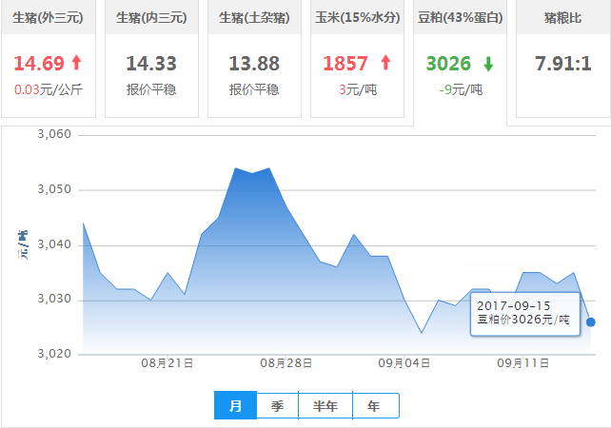Viewport: 611px width, 428px height.
Task: Click the 1857 corn price value
Action: (x=345, y=64)
